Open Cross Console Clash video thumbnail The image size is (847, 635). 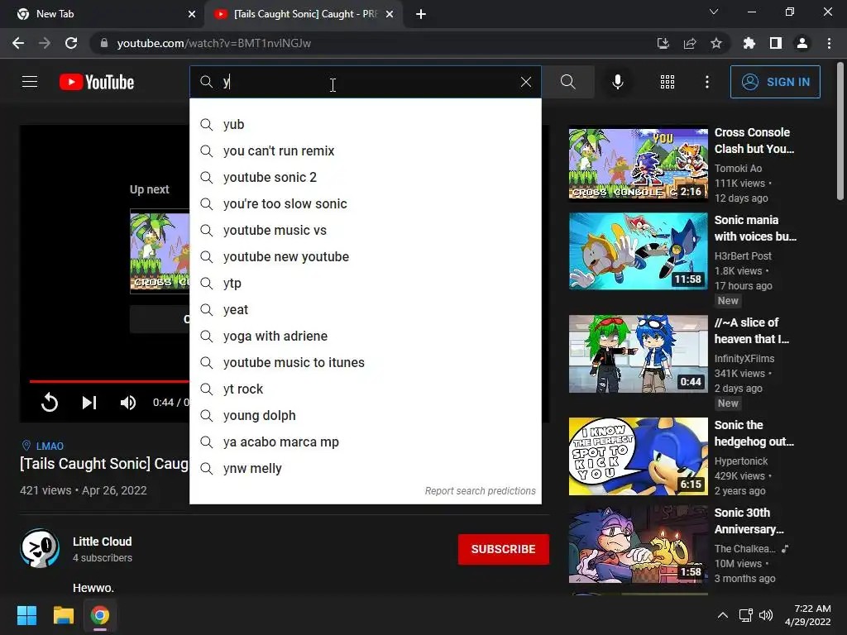coord(638,163)
